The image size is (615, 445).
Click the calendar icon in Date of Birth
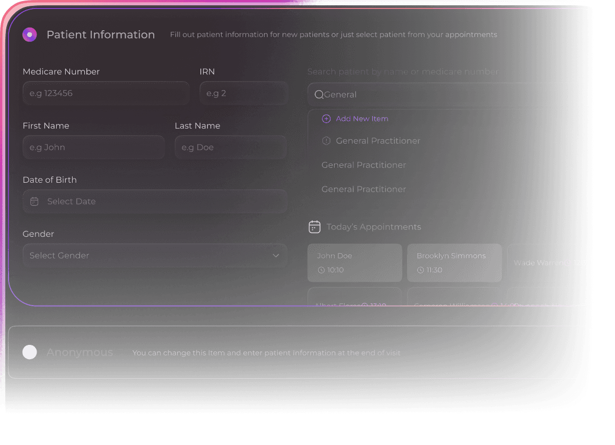click(x=34, y=201)
